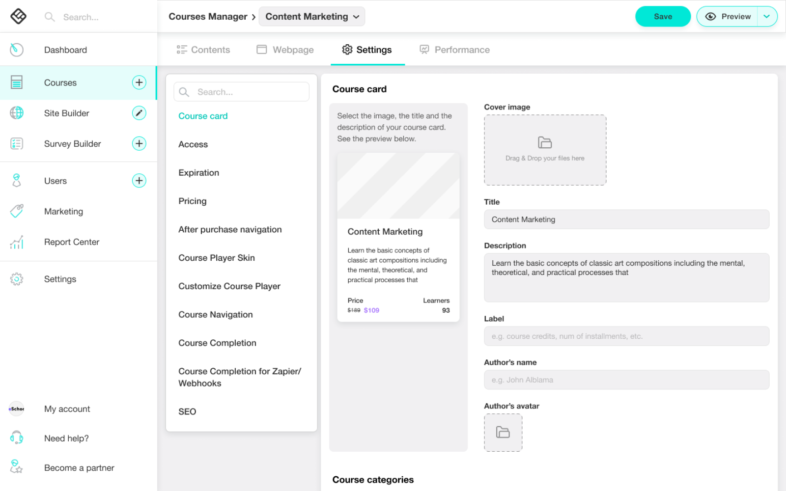Select Pricing in the settings list
The width and height of the screenshot is (786, 491).
193,201
